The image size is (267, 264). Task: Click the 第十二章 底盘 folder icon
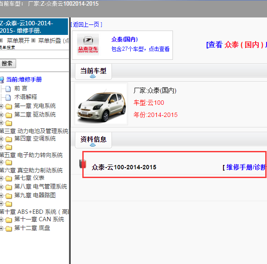(9, 229)
